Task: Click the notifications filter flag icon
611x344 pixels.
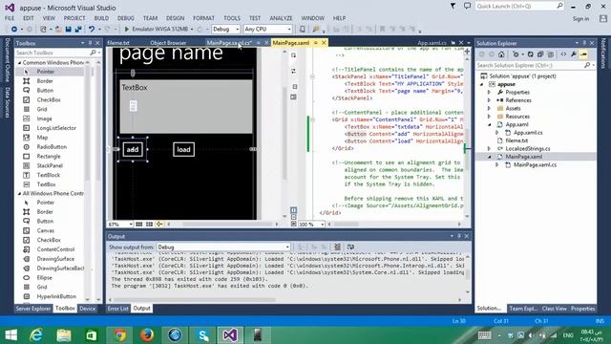Action: (453, 6)
